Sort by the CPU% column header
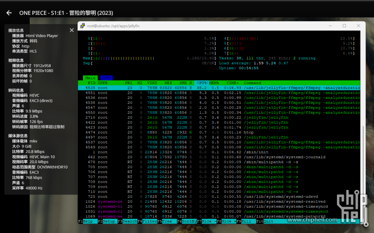Viewport: 374px width, 233px height. [202, 83]
